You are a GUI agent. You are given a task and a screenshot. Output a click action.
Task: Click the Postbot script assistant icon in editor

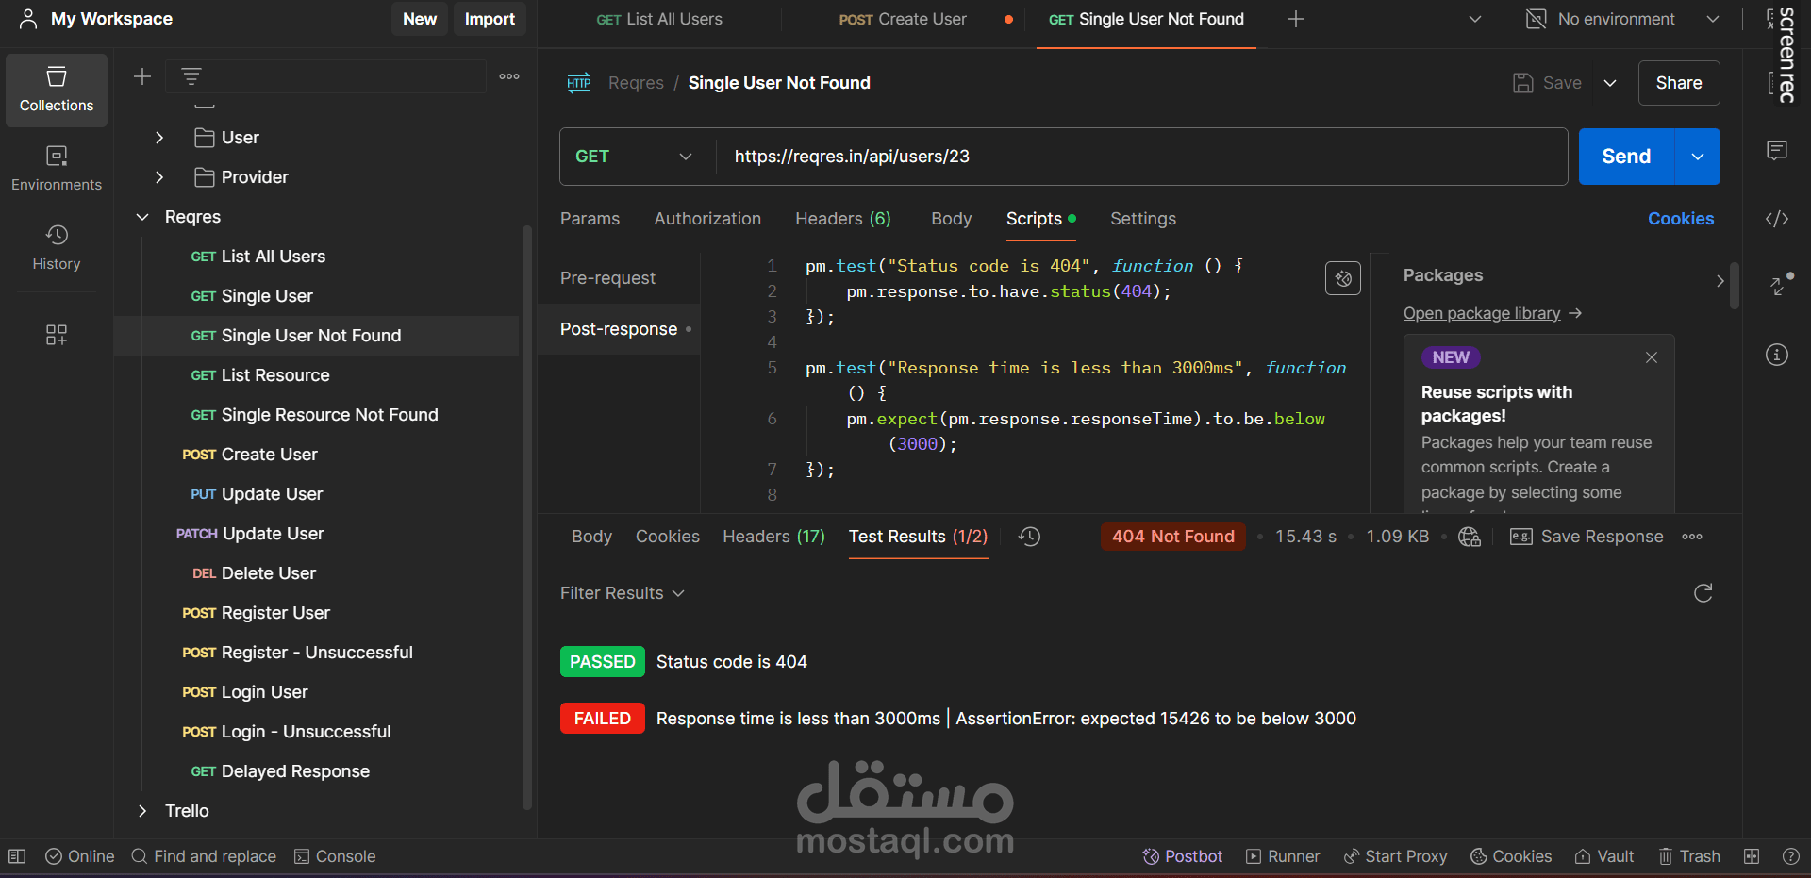tap(1343, 278)
